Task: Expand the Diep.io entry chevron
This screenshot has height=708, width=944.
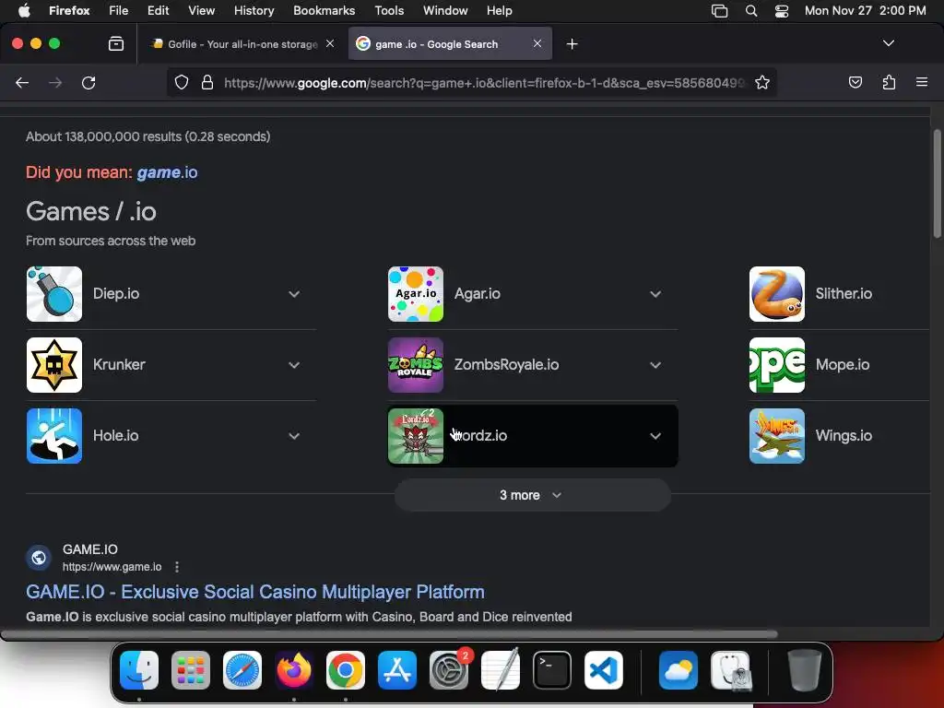Action: click(x=294, y=294)
